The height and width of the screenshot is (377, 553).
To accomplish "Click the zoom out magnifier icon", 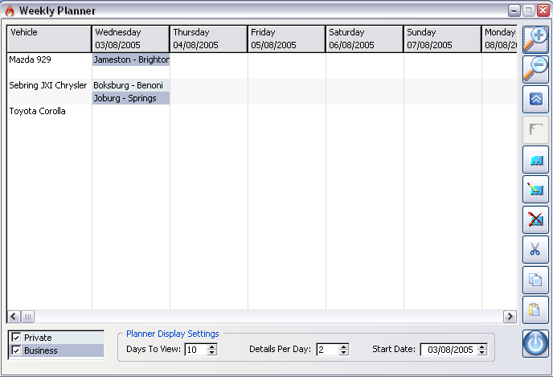I will coord(535,69).
